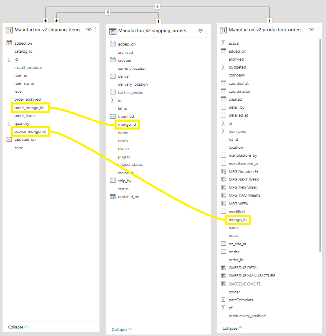Open shipping_items table more options menu
Viewport: 326px width, 336px height.
pos(96,30)
